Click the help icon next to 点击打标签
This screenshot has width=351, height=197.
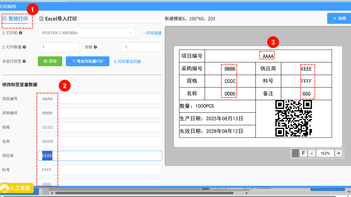tap(24, 61)
